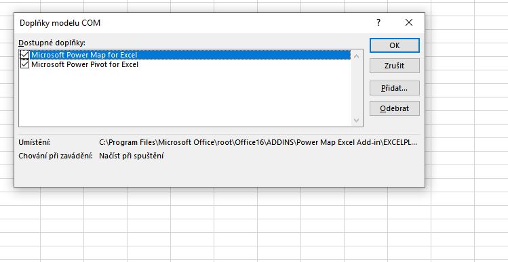Select the Microsoft Power Map for Excel entry

(x=84, y=55)
